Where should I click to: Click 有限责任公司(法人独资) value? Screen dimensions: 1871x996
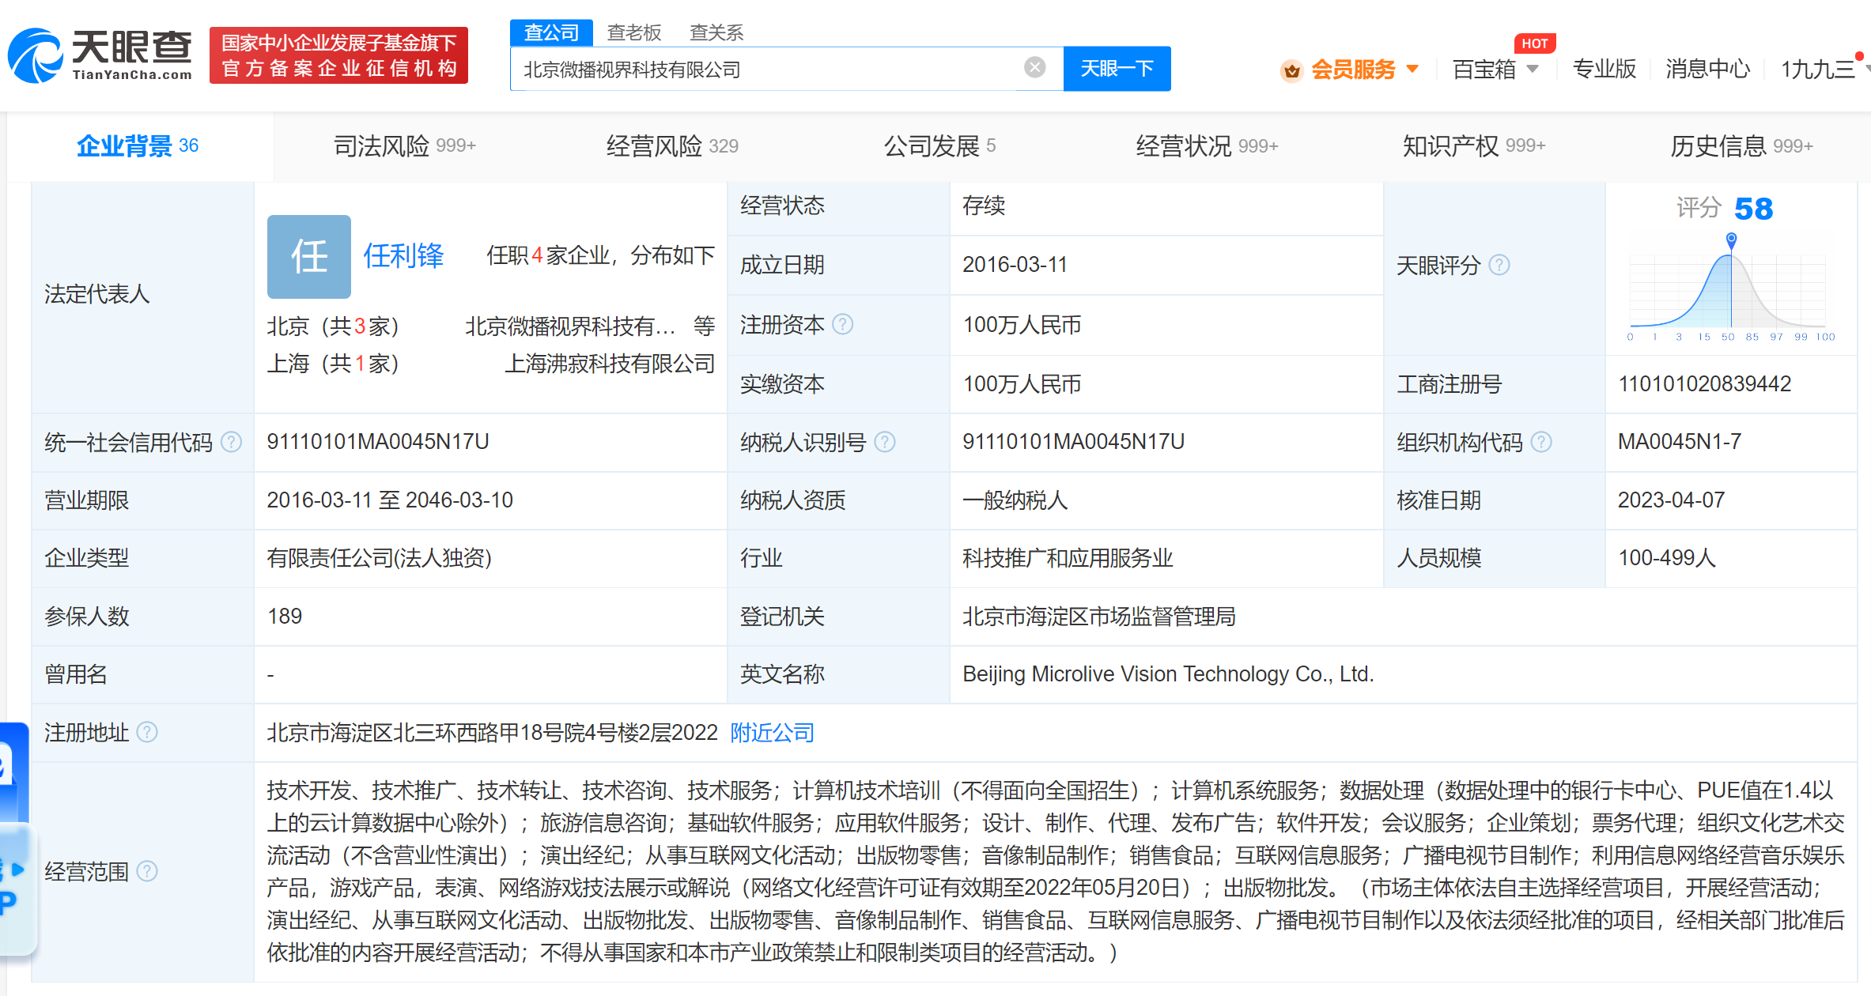pyautogui.click(x=380, y=557)
